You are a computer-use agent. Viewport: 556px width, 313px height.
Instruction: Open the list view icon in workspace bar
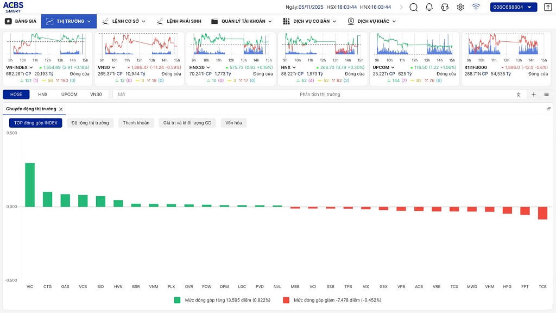pyautogui.click(x=546, y=95)
